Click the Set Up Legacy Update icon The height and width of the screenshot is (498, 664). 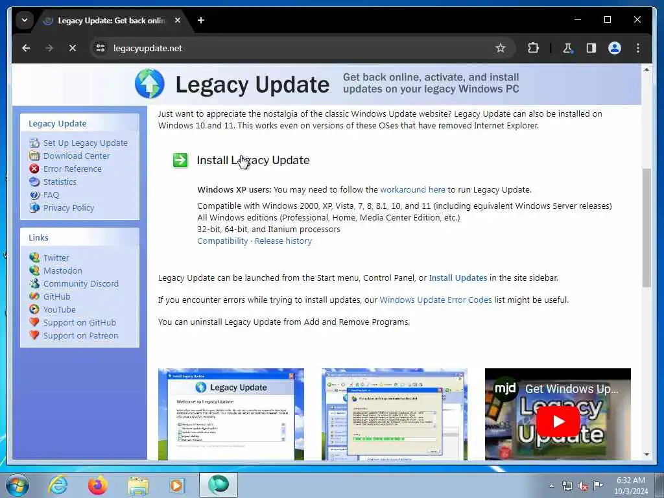click(x=34, y=143)
